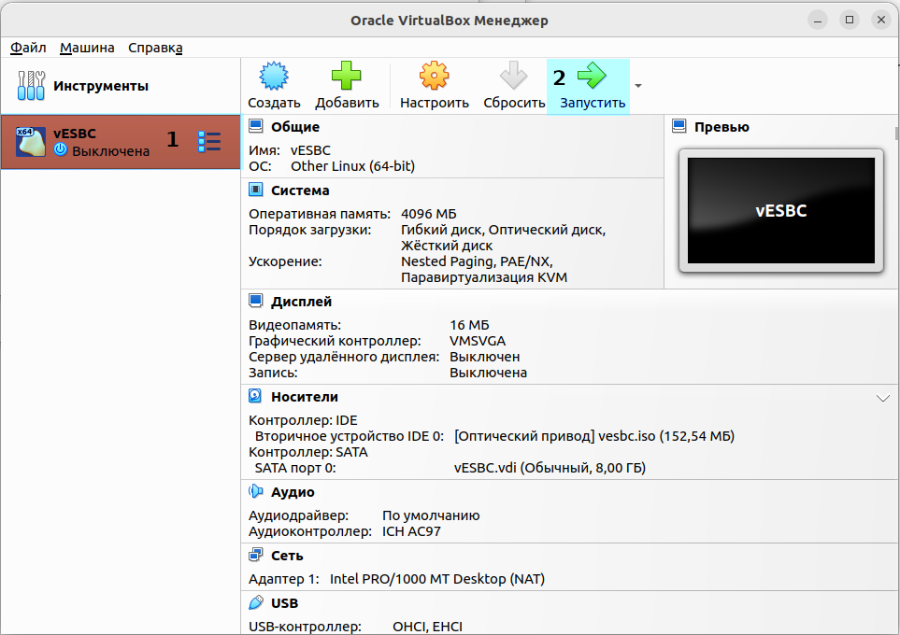Screen dimensions: 900x635
Task: Click the Создать (Create) toolbar icon
Action: click(x=274, y=76)
